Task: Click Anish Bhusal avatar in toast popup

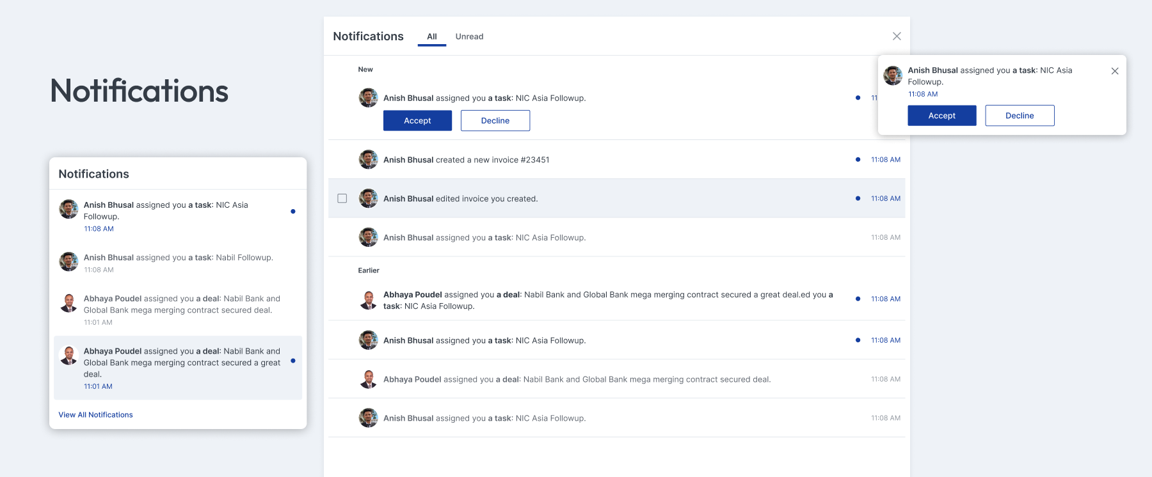Action: [x=893, y=75]
